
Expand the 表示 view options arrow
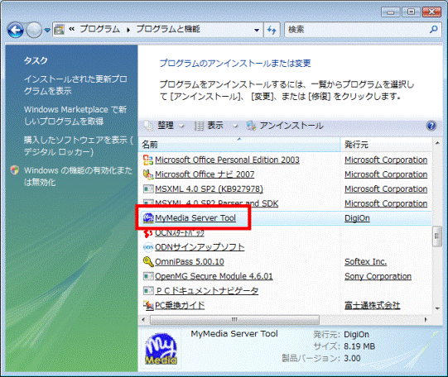tap(235, 126)
